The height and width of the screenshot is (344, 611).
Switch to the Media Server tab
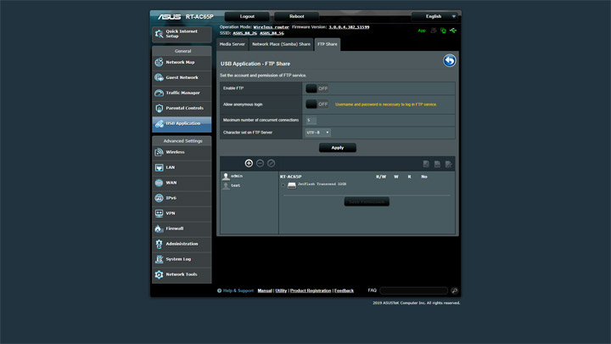pos(233,44)
